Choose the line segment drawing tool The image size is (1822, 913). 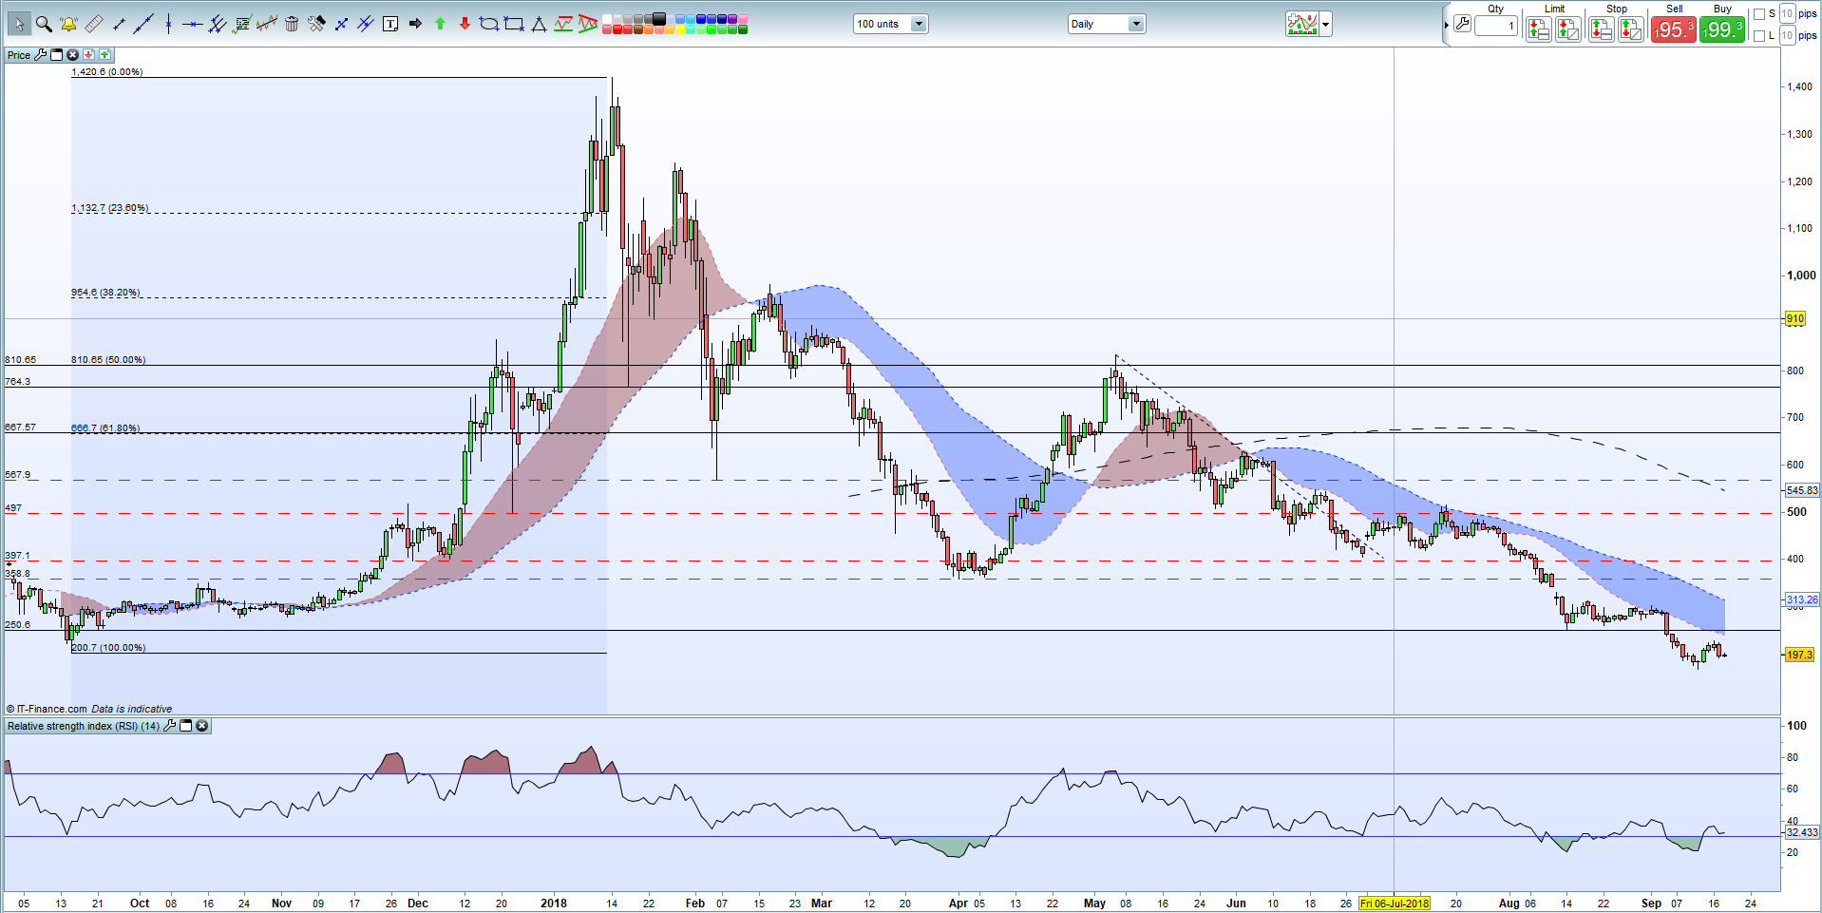[119, 24]
